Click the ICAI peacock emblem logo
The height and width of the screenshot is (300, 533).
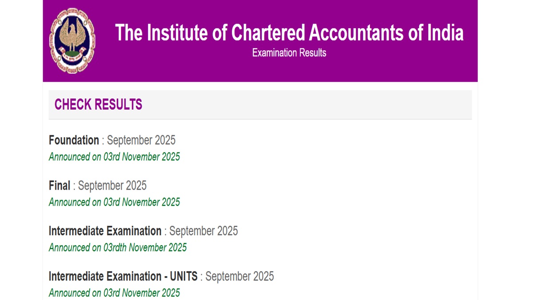[72, 39]
